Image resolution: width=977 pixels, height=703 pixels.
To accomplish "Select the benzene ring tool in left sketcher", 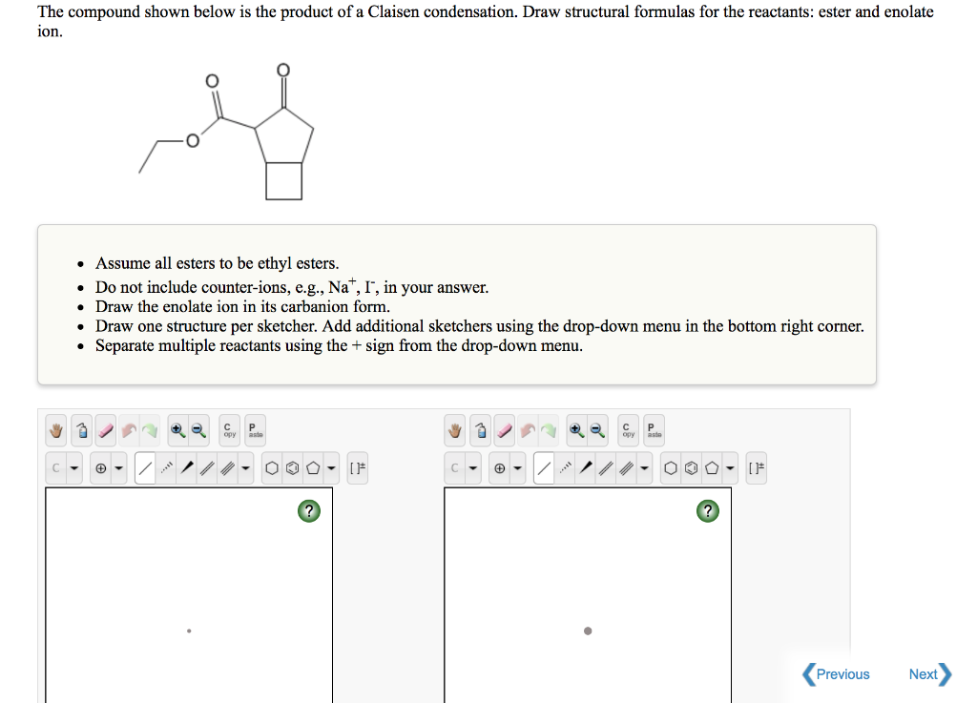I will 293,467.
